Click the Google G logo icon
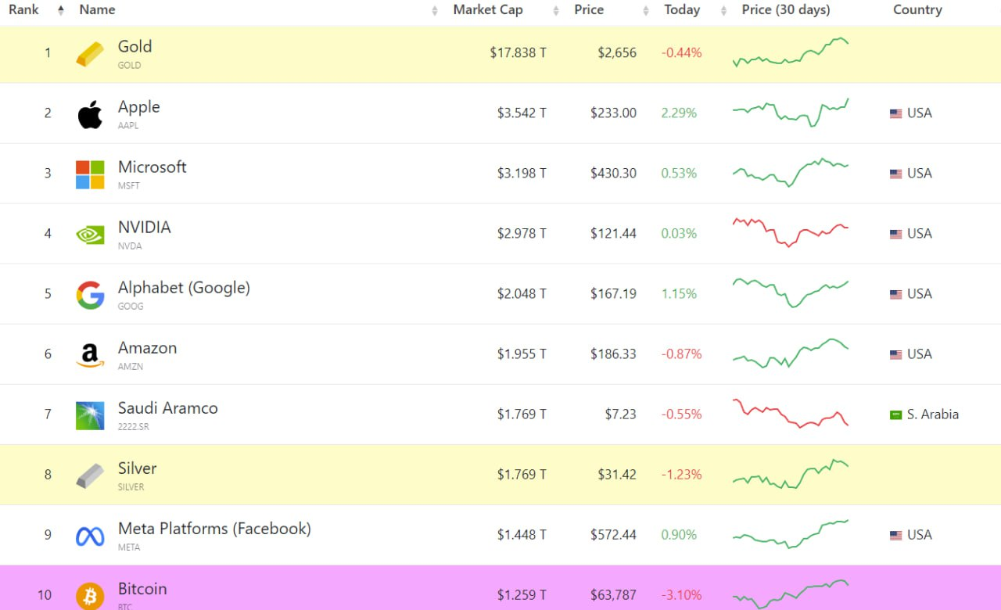Viewport: 1001px width, 610px height. coord(90,295)
